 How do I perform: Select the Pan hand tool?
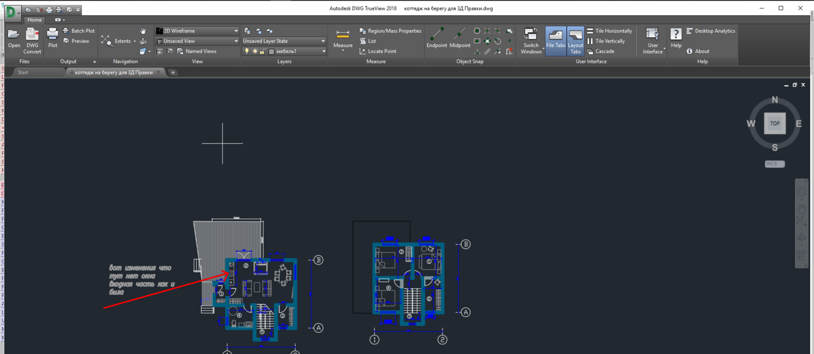(143, 31)
